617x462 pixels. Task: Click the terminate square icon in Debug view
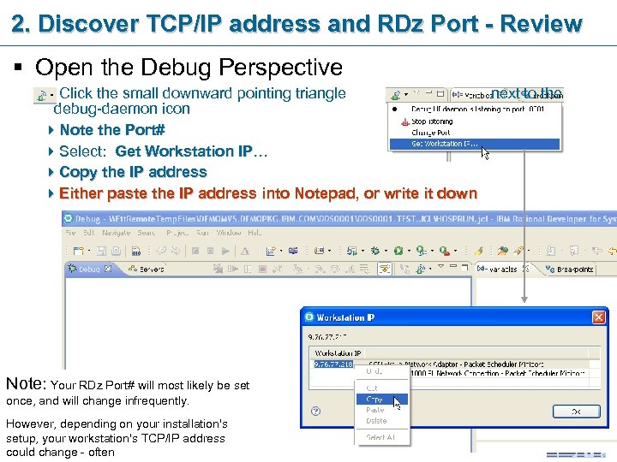point(262,269)
